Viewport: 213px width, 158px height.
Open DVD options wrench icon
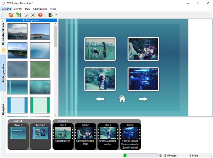26,15
